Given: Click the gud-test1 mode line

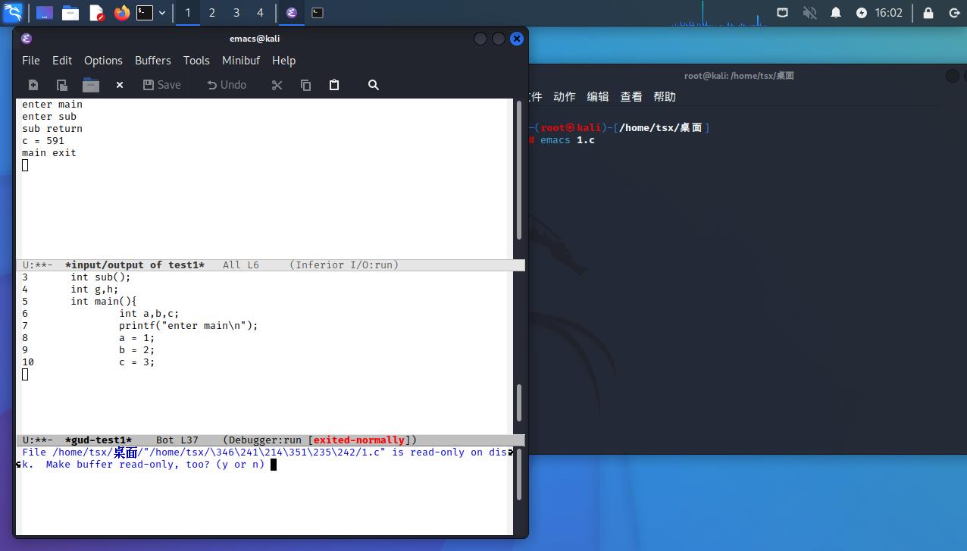Looking at the screenshot, I should pyautogui.click(x=271, y=440).
